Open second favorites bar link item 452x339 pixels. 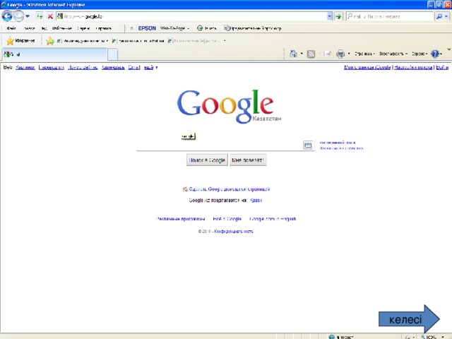pos(138,41)
